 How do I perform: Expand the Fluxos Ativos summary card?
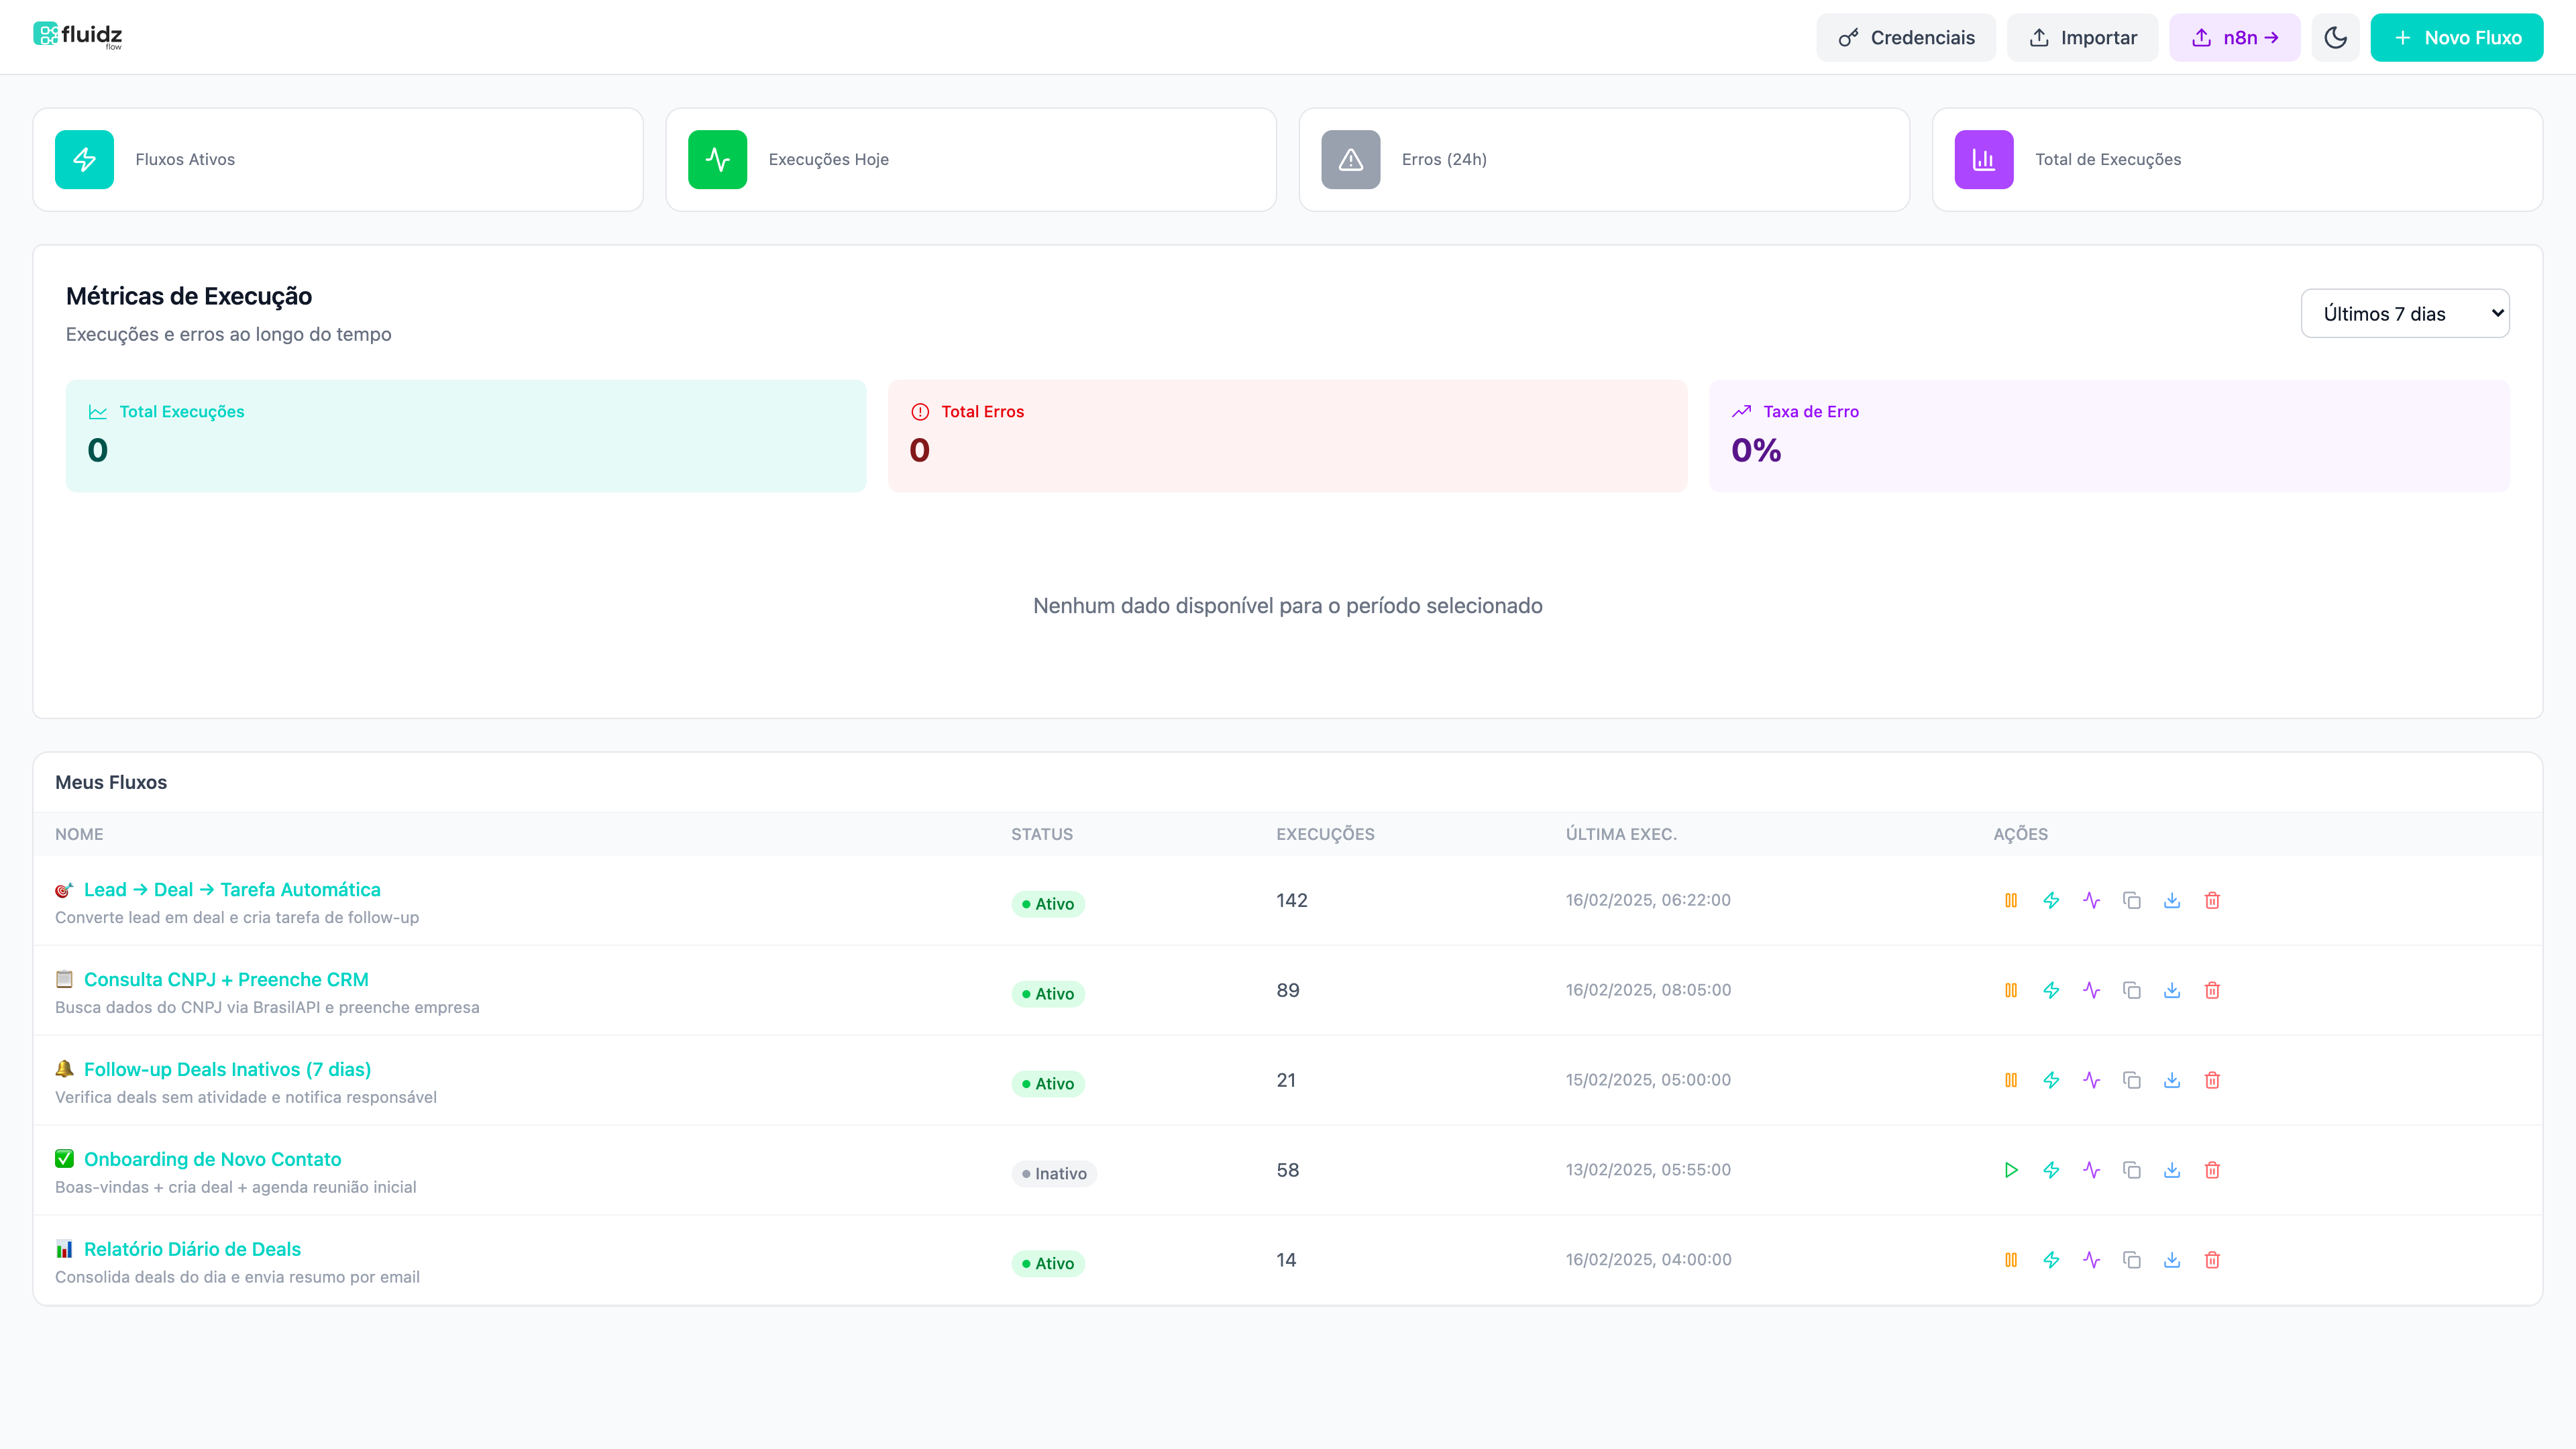click(337, 159)
